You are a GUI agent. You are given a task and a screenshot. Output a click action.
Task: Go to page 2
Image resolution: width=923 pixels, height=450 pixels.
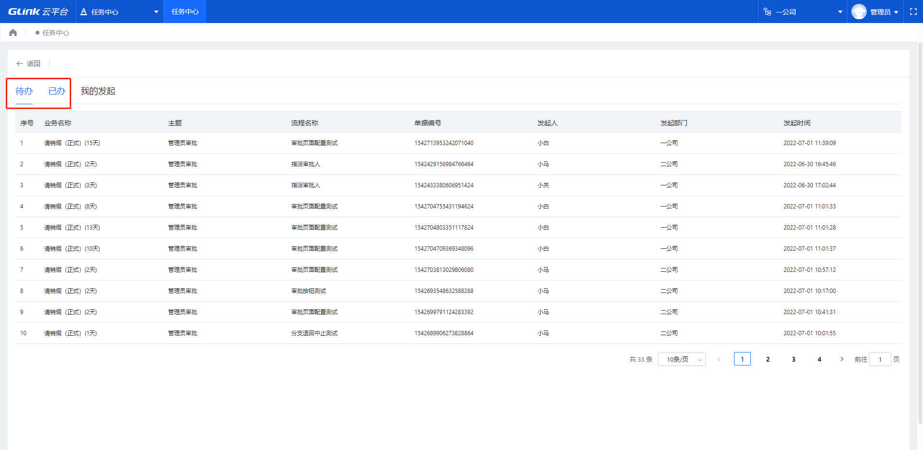pyautogui.click(x=768, y=359)
